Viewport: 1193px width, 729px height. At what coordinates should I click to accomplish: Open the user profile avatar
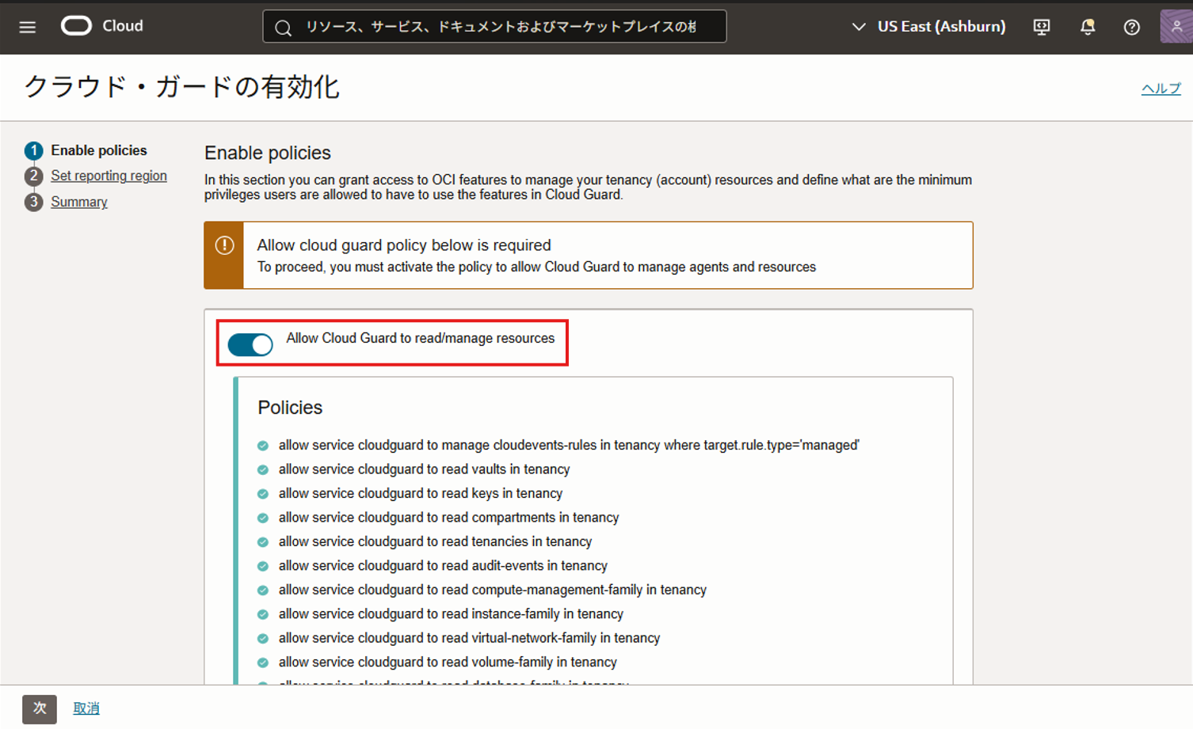click(1176, 27)
